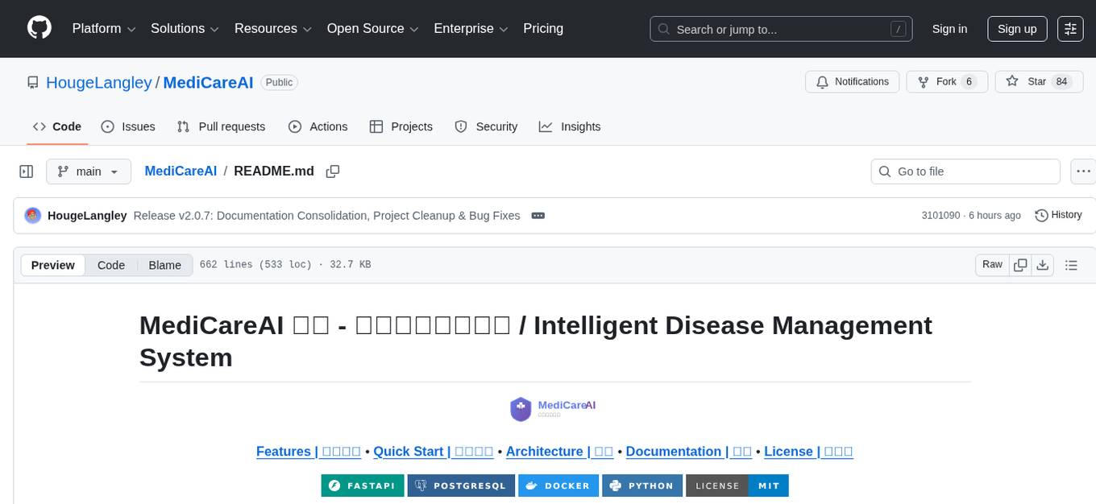This screenshot has width=1096, height=504.
Task: Collapse the file tree sidebar panel
Action: pos(27,171)
